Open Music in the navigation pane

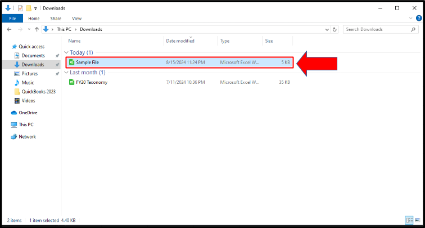tap(28, 83)
